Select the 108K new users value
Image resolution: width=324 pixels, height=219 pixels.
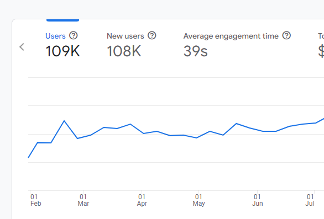[x=124, y=51]
